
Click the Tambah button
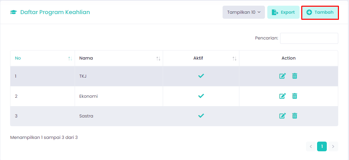[320, 12]
